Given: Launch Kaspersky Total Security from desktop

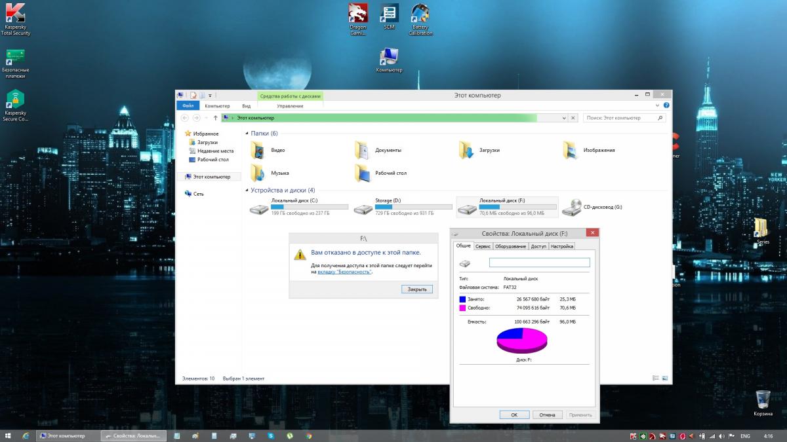Looking at the screenshot, I should pyautogui.click(x=15, y=14).
